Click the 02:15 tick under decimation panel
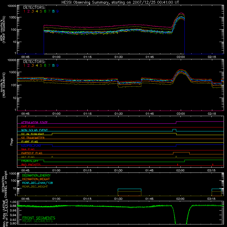The image size is (227, 227). [211, 199]
